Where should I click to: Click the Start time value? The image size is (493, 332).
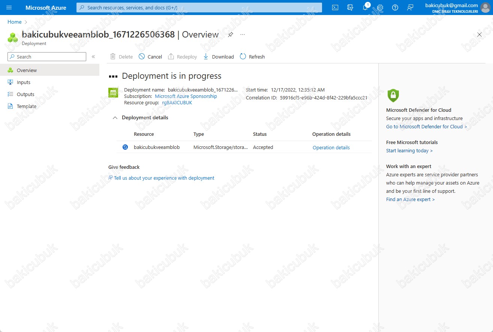[298, 90]
